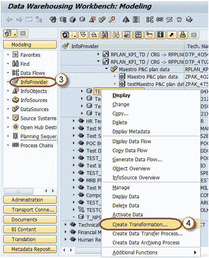The width and height of the screenshot is (209, 258).
Task: Click the InfoCube cube icon in top toolbar
Action: (73, 20)
